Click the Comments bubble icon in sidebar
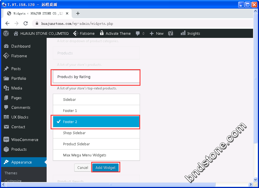 click(6, 107)
